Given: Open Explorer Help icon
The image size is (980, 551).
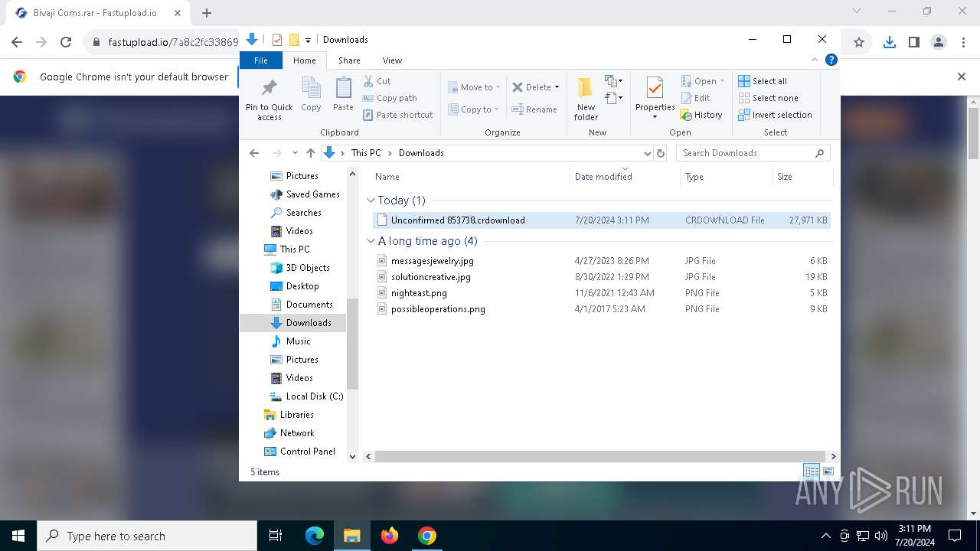Looking at the screenshot, I should (x=831, y=60).
